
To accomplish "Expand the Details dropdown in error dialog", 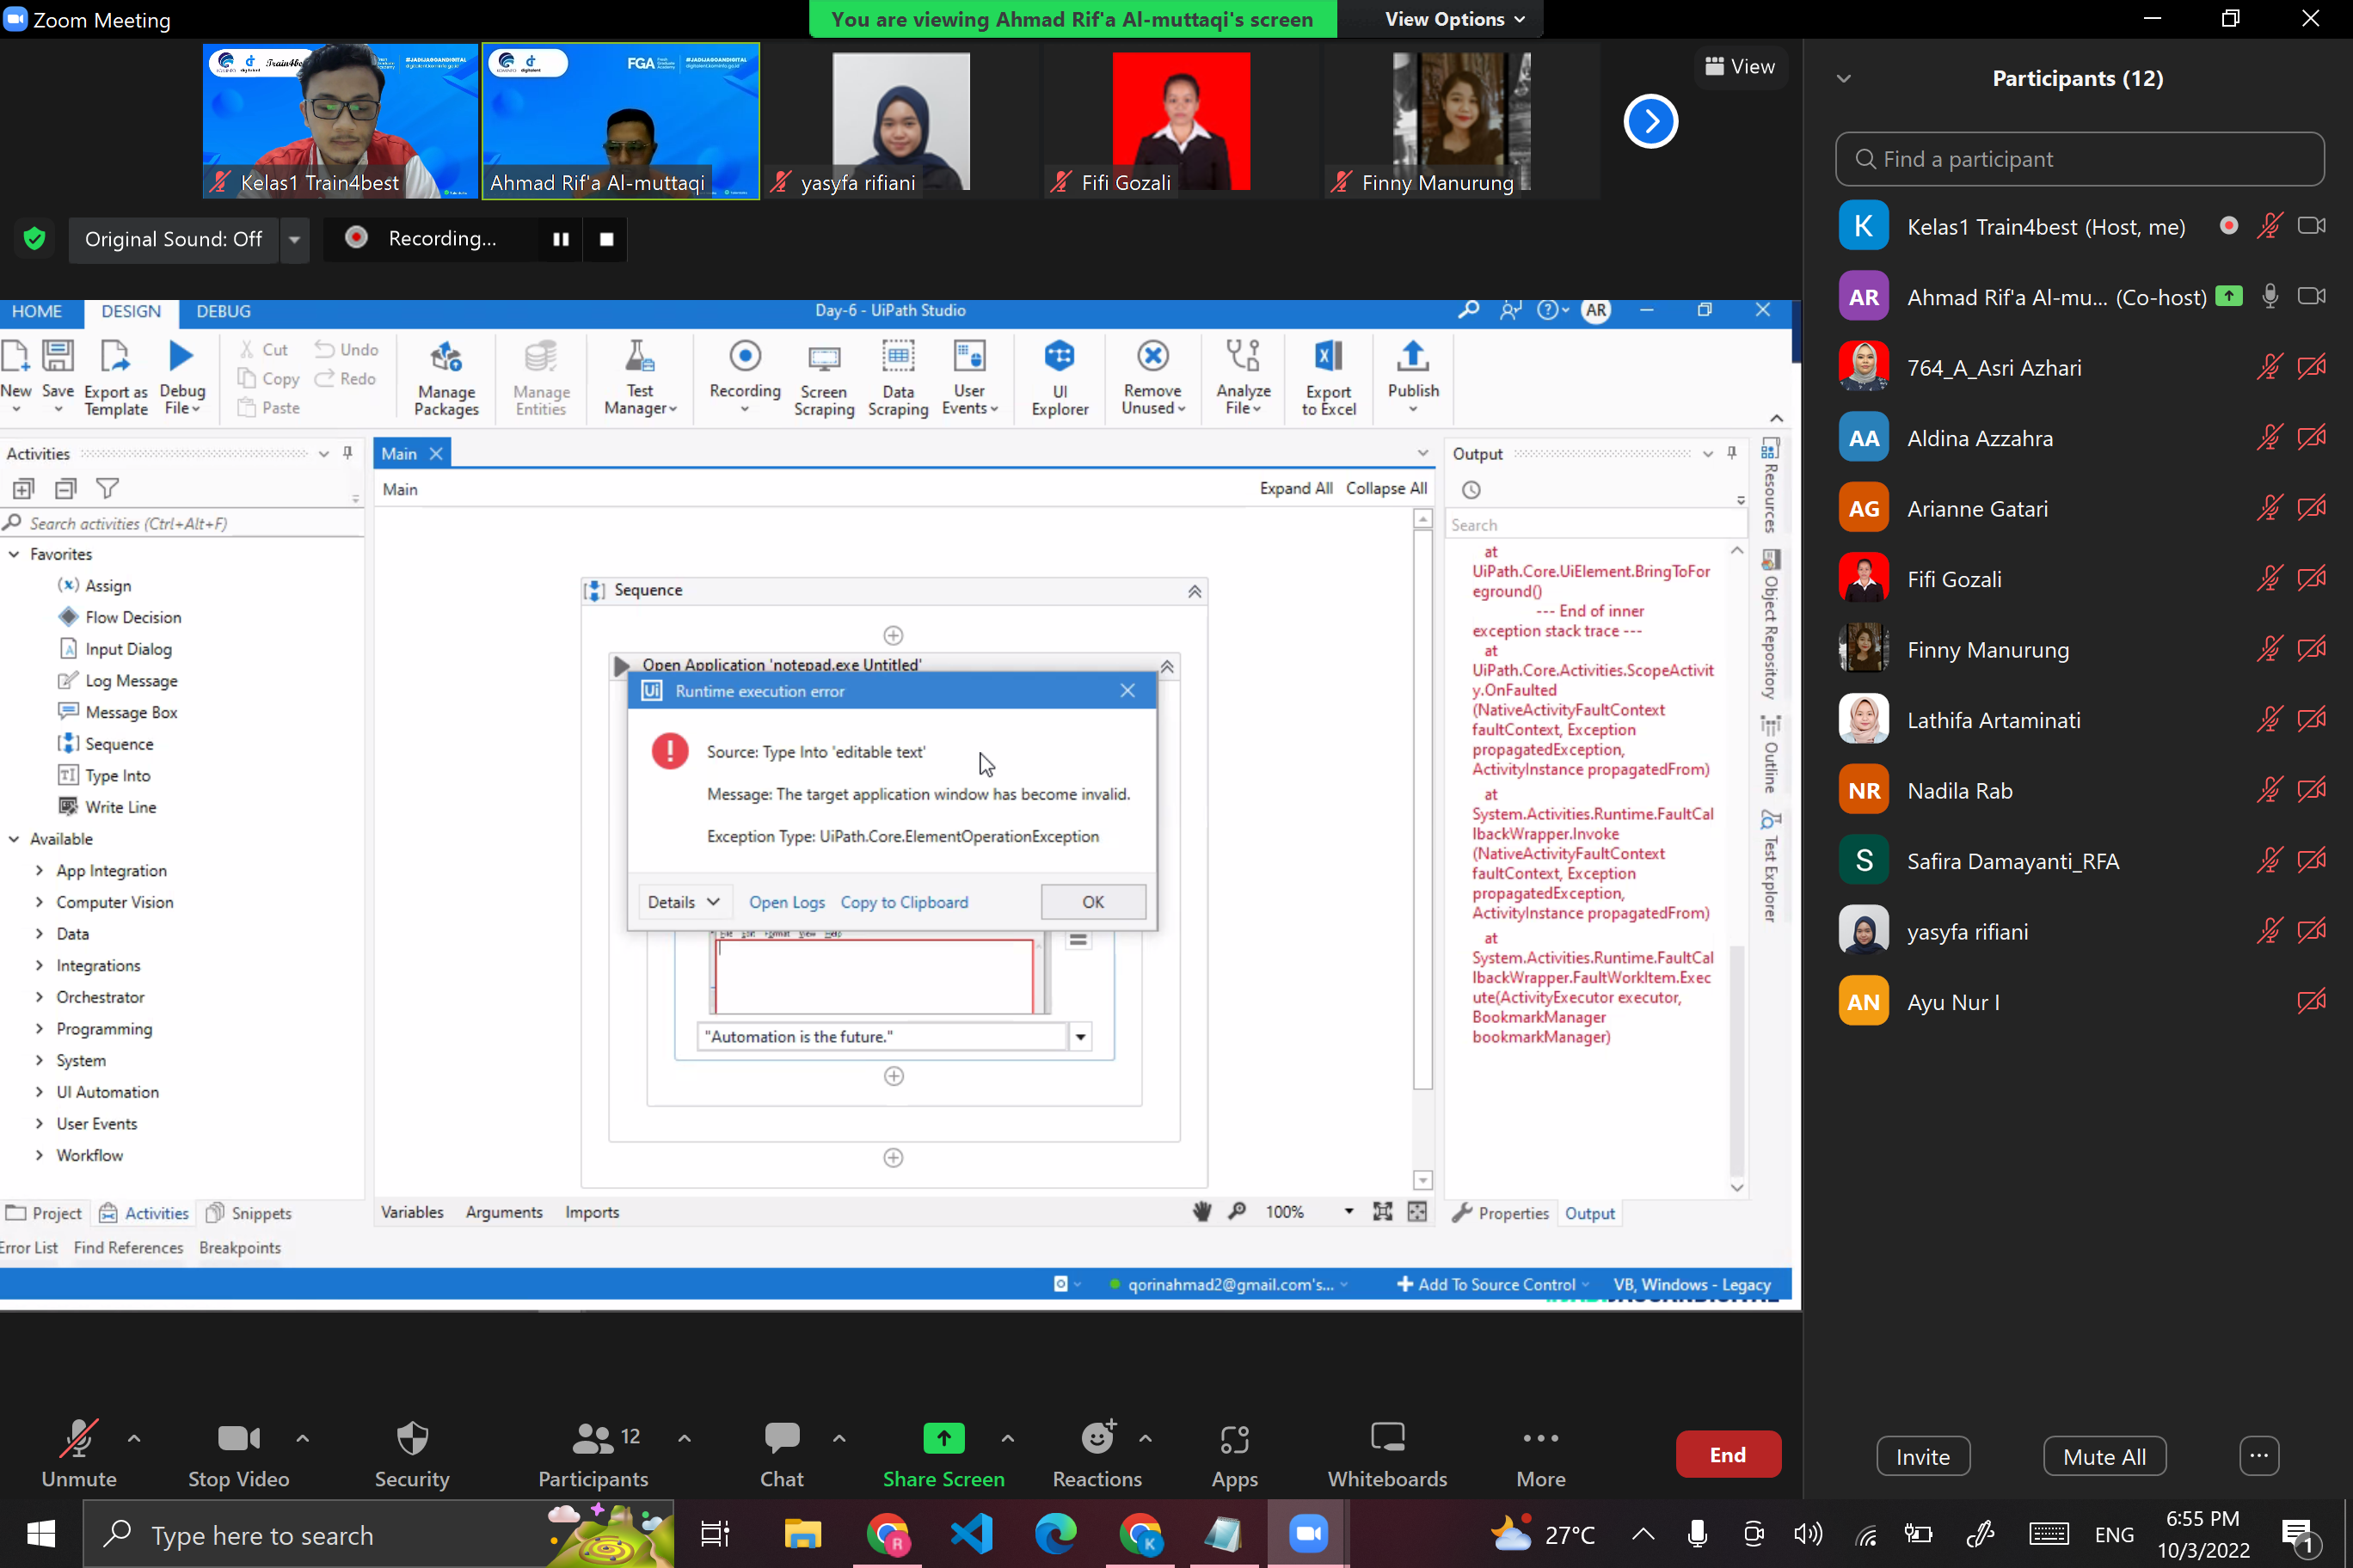I will (x=684, y=902).
